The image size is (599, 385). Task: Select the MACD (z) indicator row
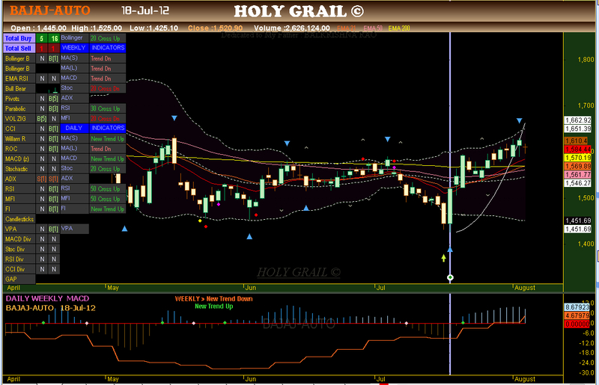pyautogui.click(x=19, y=158)
